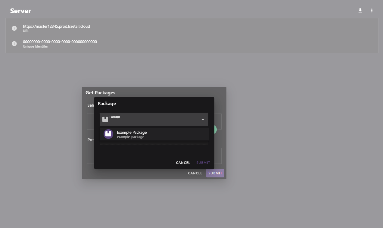Click Cancel in the Package dialog
This screenshot has height=228, width=383.
[x=183, y=163]
